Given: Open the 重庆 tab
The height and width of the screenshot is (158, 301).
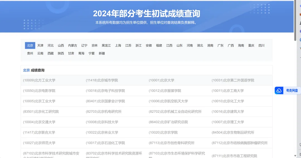Looking at the screenshot, I should pyautogui.click(x=251, y=45).
